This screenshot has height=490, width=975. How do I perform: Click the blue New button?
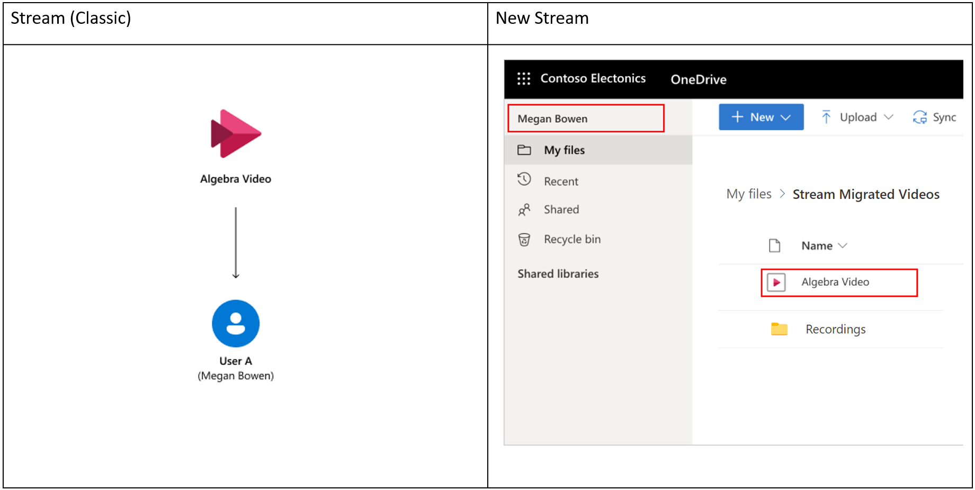click(x=761, y=117)
